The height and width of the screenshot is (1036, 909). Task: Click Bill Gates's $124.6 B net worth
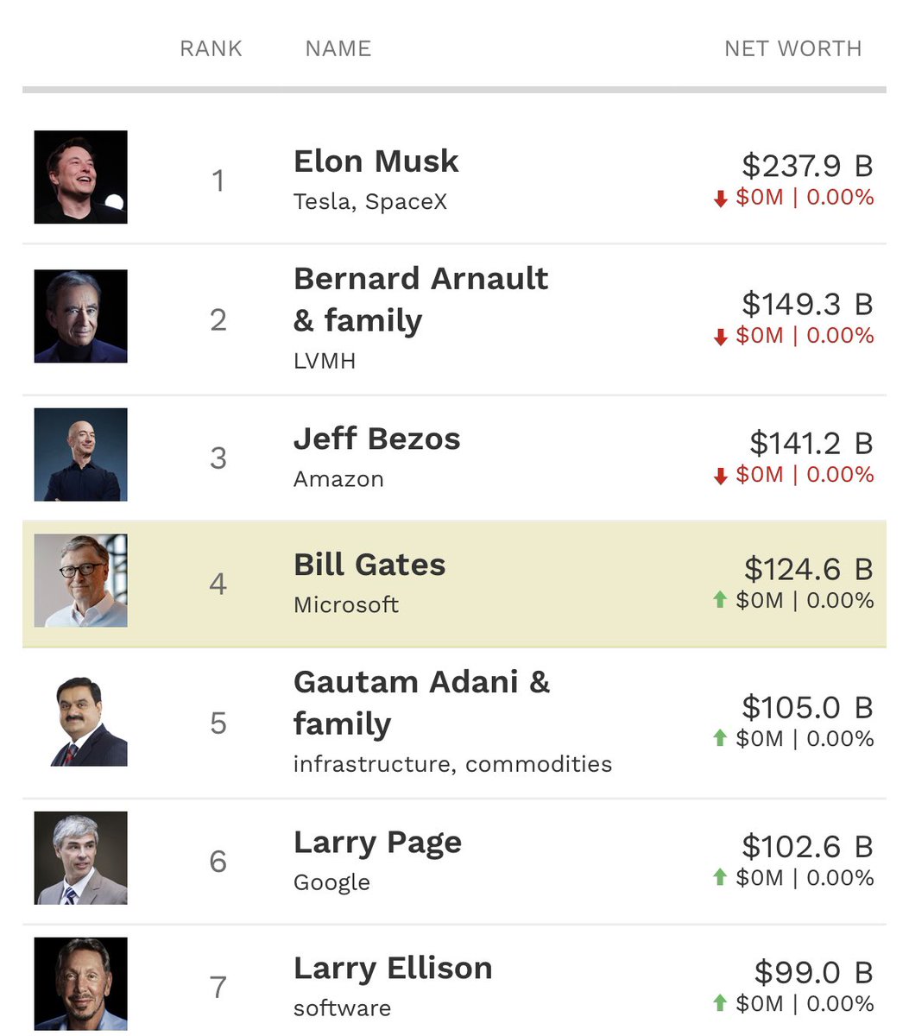808,569
